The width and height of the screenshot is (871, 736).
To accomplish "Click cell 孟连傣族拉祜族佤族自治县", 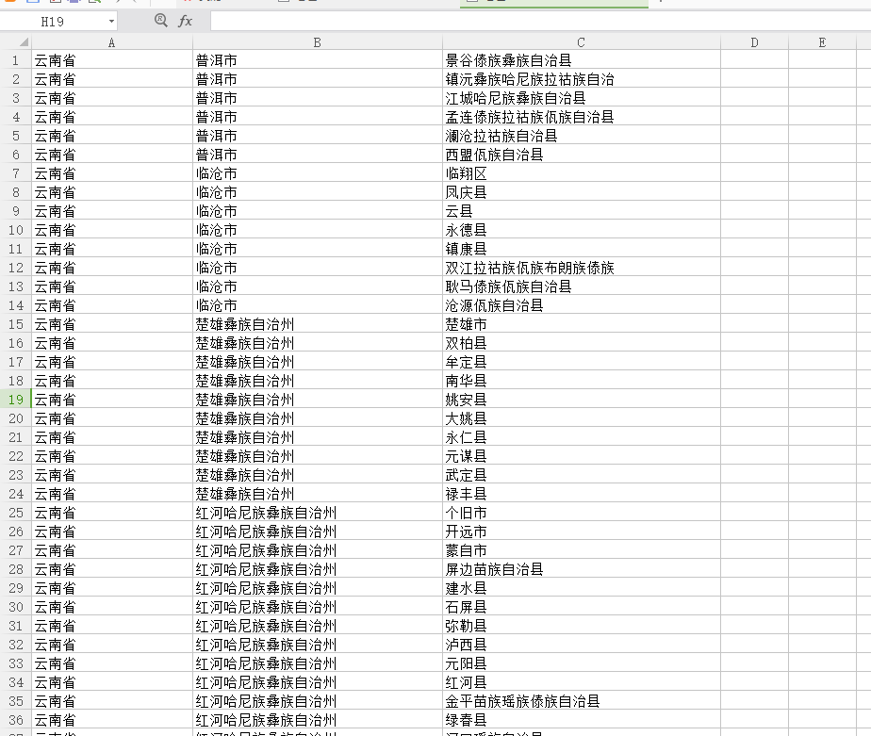I will pos(581,117).
